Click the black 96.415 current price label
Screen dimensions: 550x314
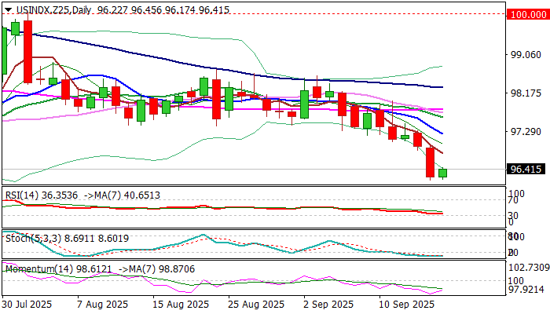[x=526, y=170]
